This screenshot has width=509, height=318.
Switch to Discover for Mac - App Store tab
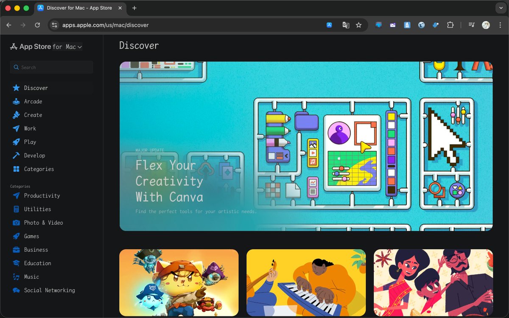(80, 8)
